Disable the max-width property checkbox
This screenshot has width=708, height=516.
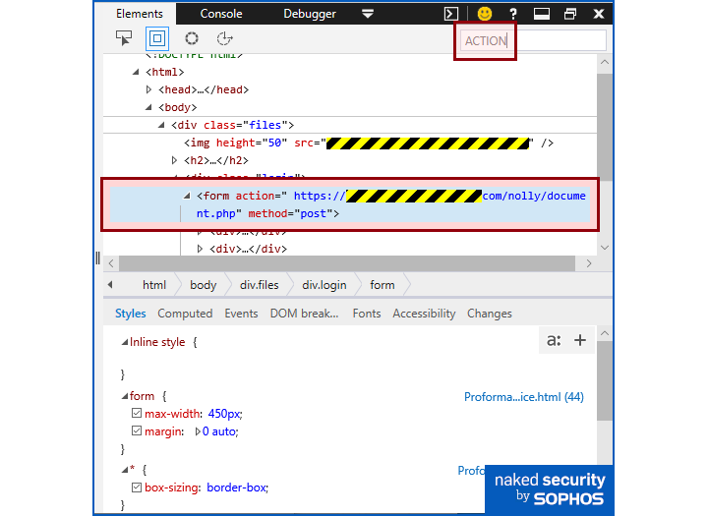coord(137,413)
